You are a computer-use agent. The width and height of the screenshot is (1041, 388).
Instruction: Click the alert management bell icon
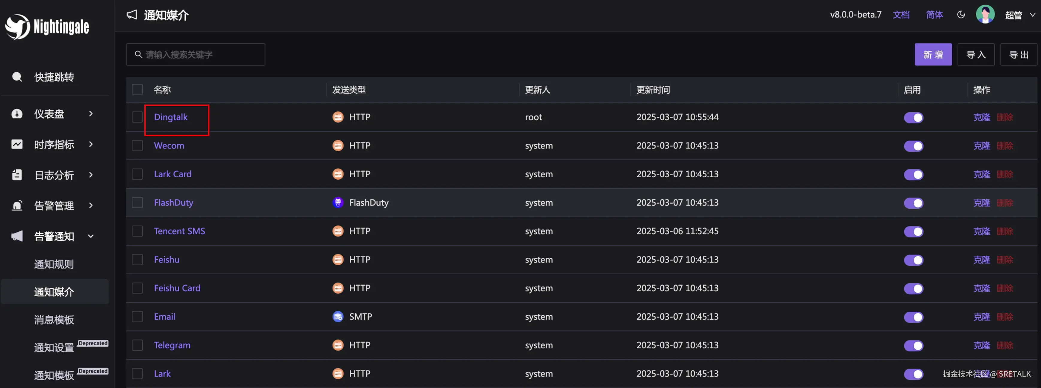click(17, 205)
